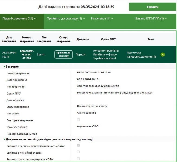
Task: Click the Джерело column header
Action: coord(83,39)
